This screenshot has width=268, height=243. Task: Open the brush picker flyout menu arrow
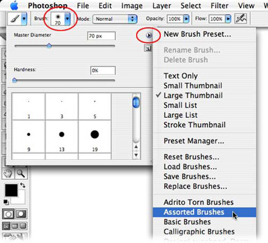[149, 35]
